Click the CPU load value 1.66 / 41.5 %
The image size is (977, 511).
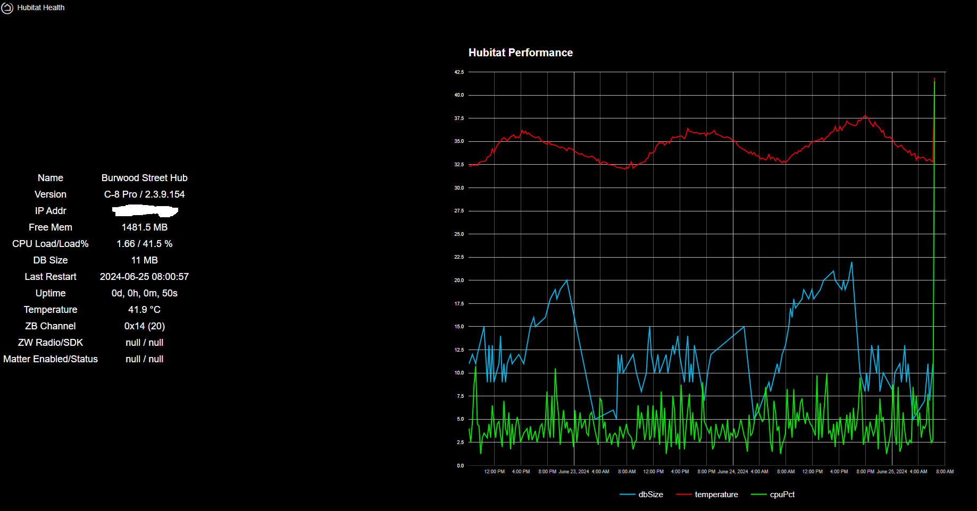[x=145, y=244]
